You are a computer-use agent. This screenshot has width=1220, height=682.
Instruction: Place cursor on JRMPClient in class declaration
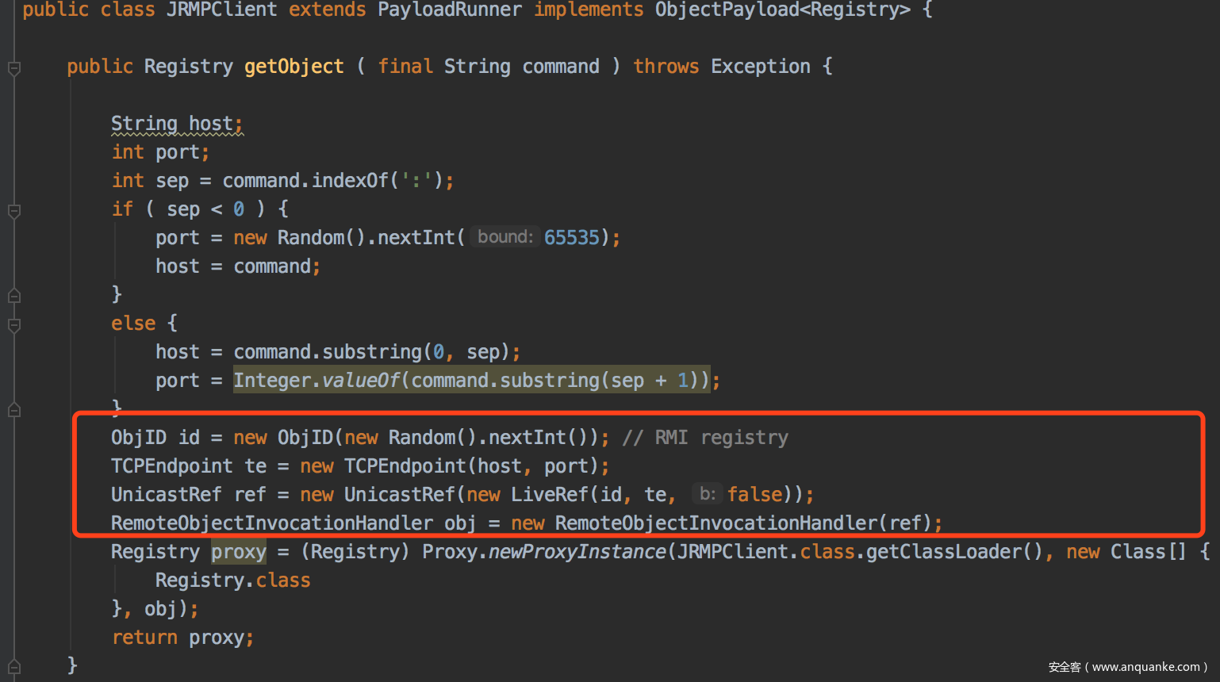(x=221, y=10)
